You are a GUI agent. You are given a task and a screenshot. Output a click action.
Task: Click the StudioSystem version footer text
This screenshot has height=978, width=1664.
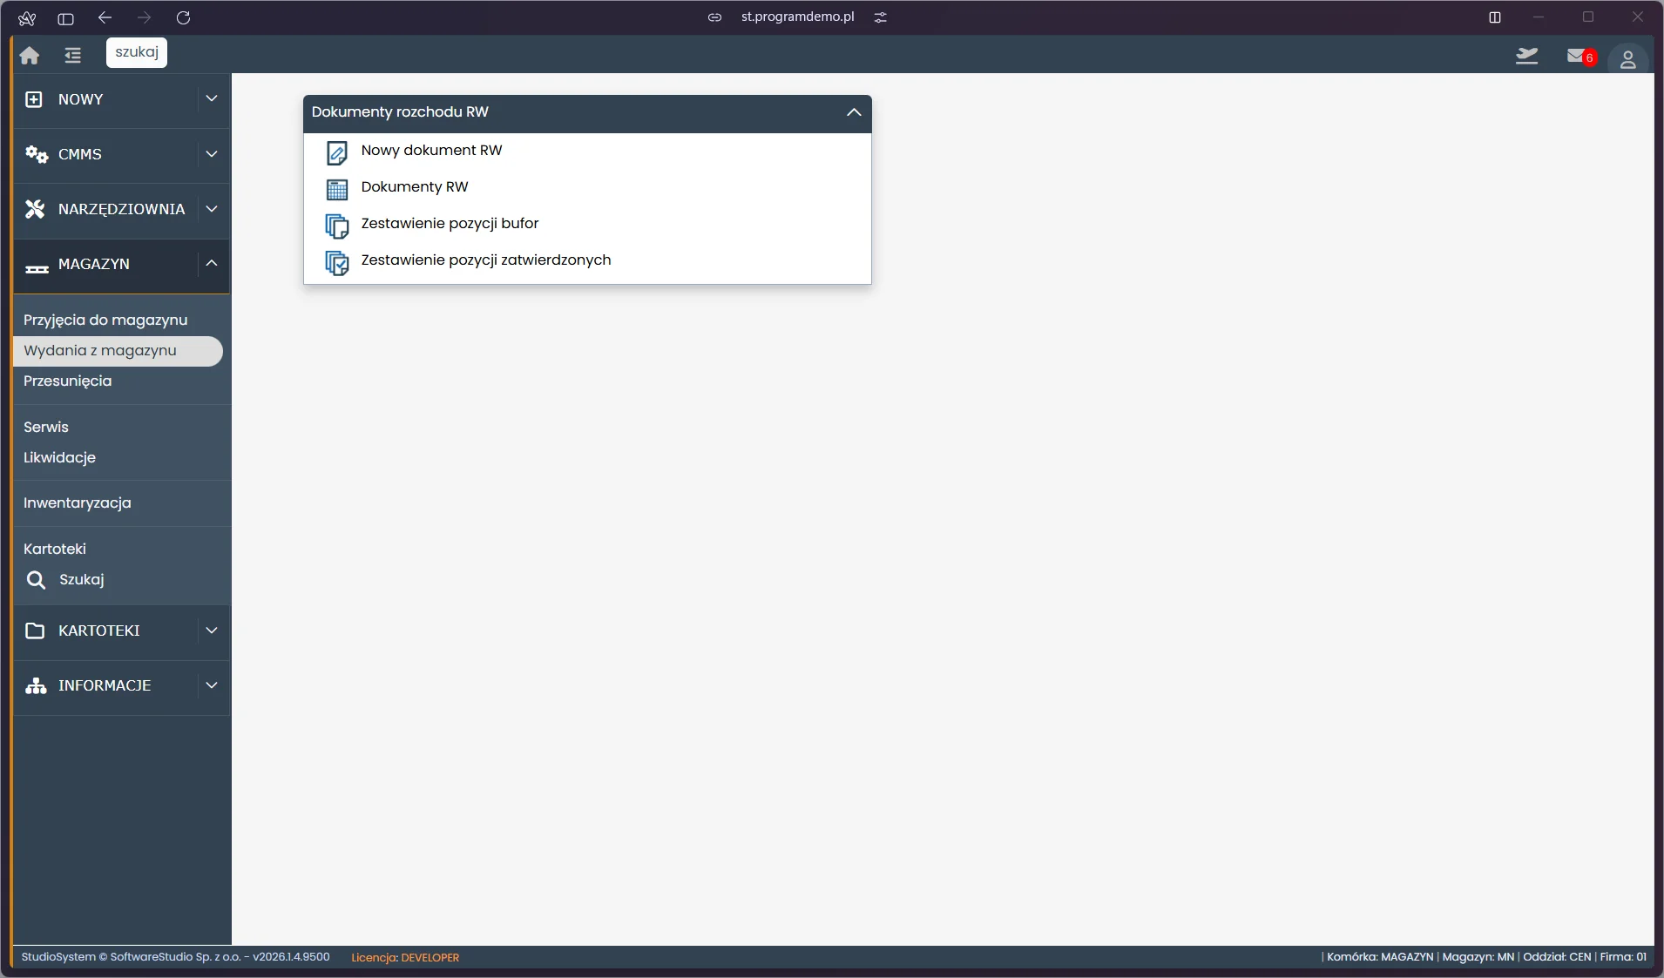[176, 957]
